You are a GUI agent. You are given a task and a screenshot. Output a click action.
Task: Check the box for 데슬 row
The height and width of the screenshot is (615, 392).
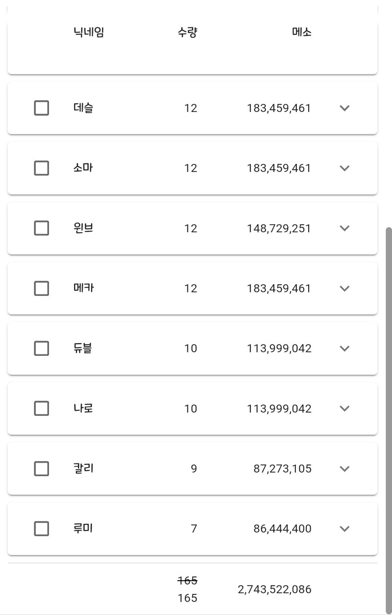pos(42,108)
